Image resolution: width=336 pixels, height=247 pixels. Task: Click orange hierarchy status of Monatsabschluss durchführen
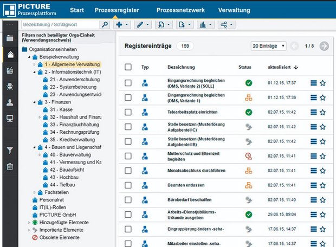point(249,171)
